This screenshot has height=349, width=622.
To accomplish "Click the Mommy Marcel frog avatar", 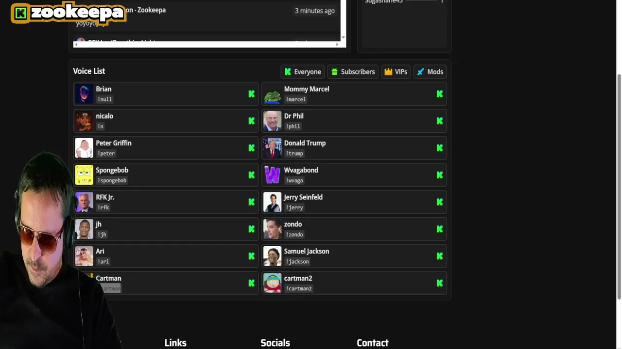I will [272, 94].
